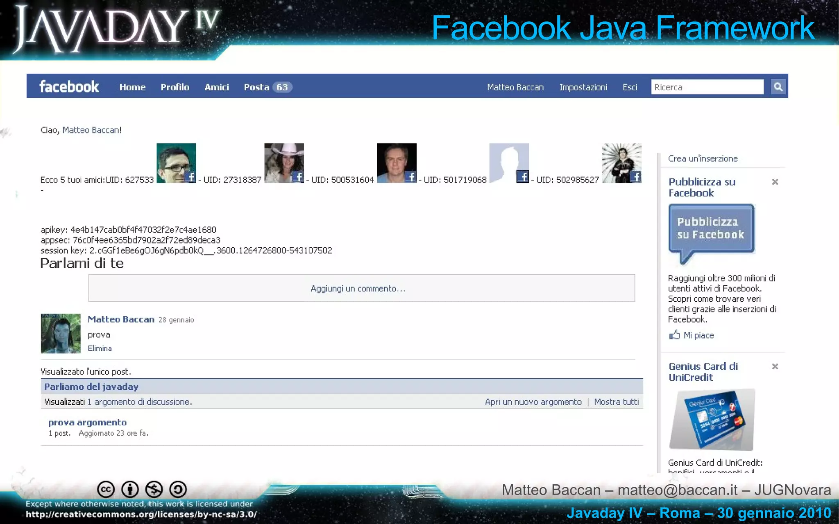Click the session key text line
839x524 pixels.
186,250
